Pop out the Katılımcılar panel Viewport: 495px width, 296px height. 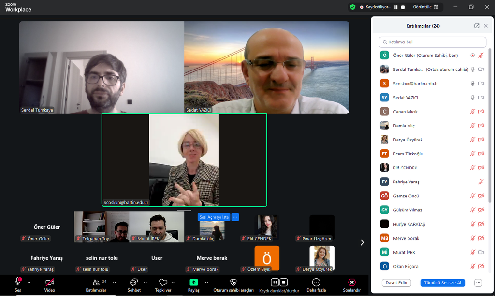(x=477, y=26)
